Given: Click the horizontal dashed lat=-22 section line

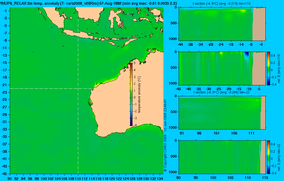Looking at the screenshot, I should (51, 88).
